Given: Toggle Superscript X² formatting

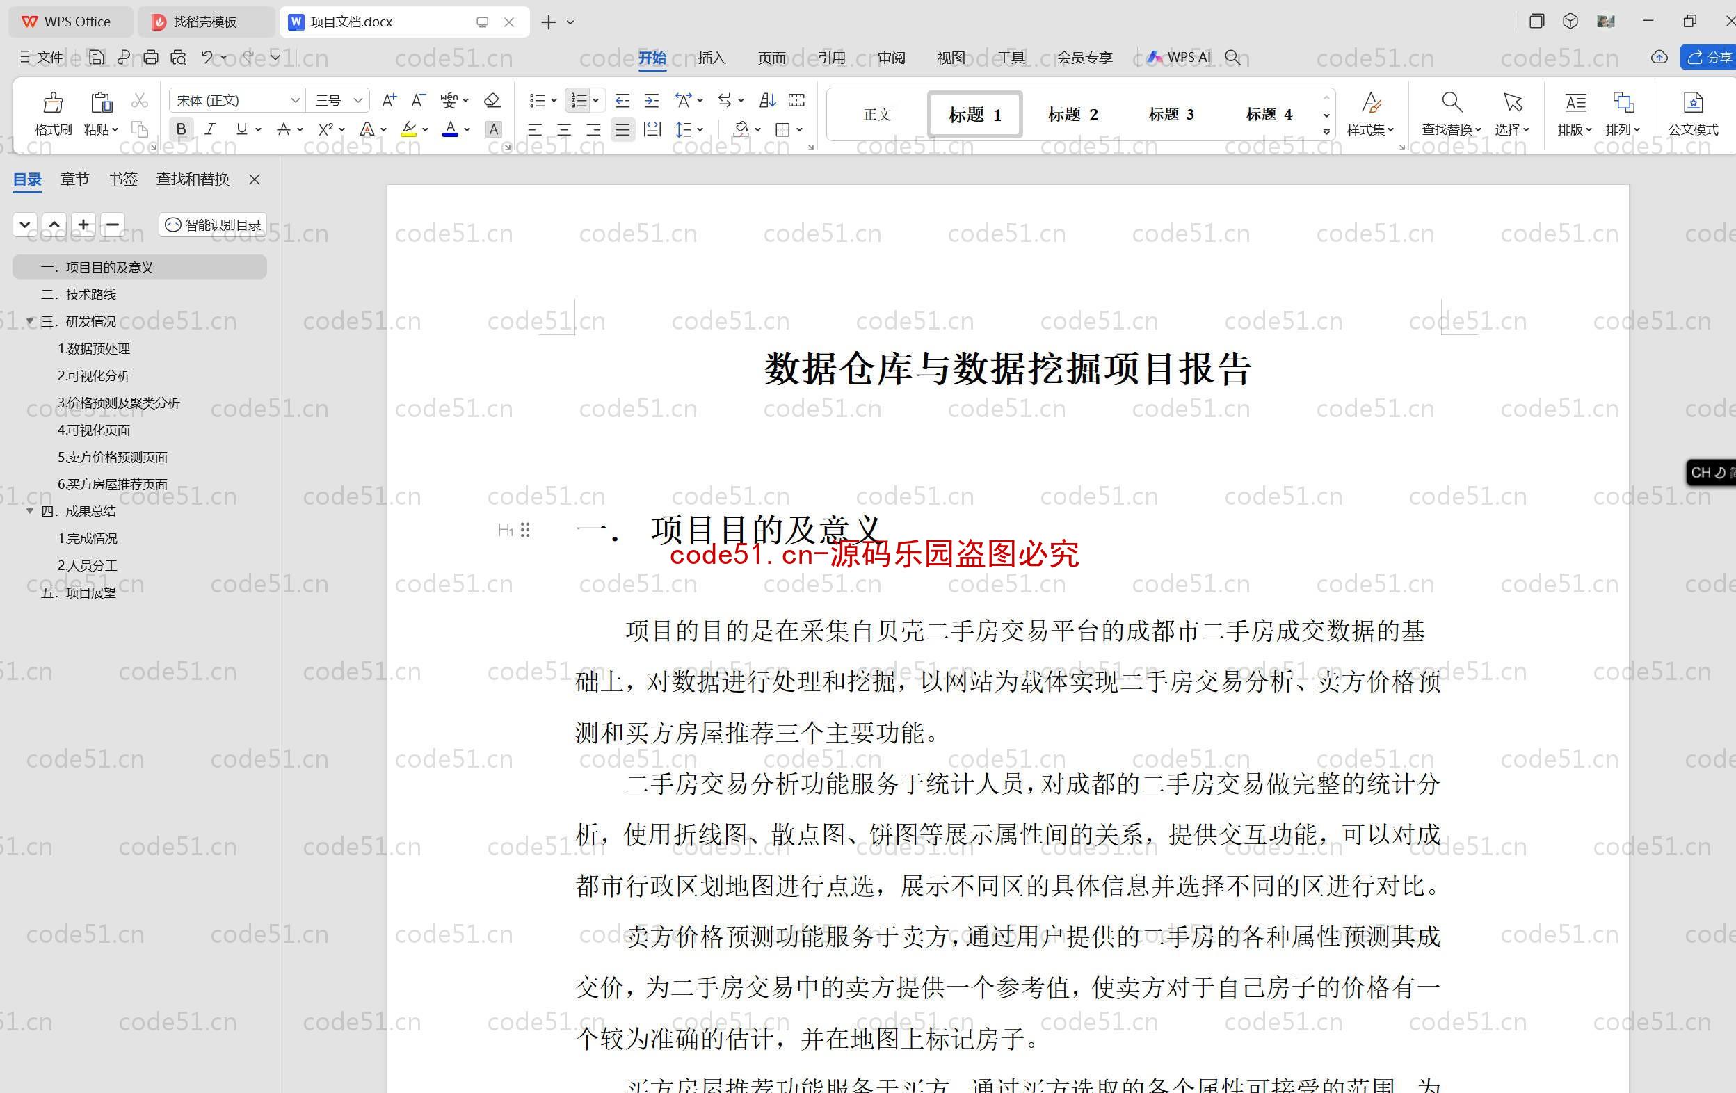Looking at the screenshot, I should tap(326, 129).
